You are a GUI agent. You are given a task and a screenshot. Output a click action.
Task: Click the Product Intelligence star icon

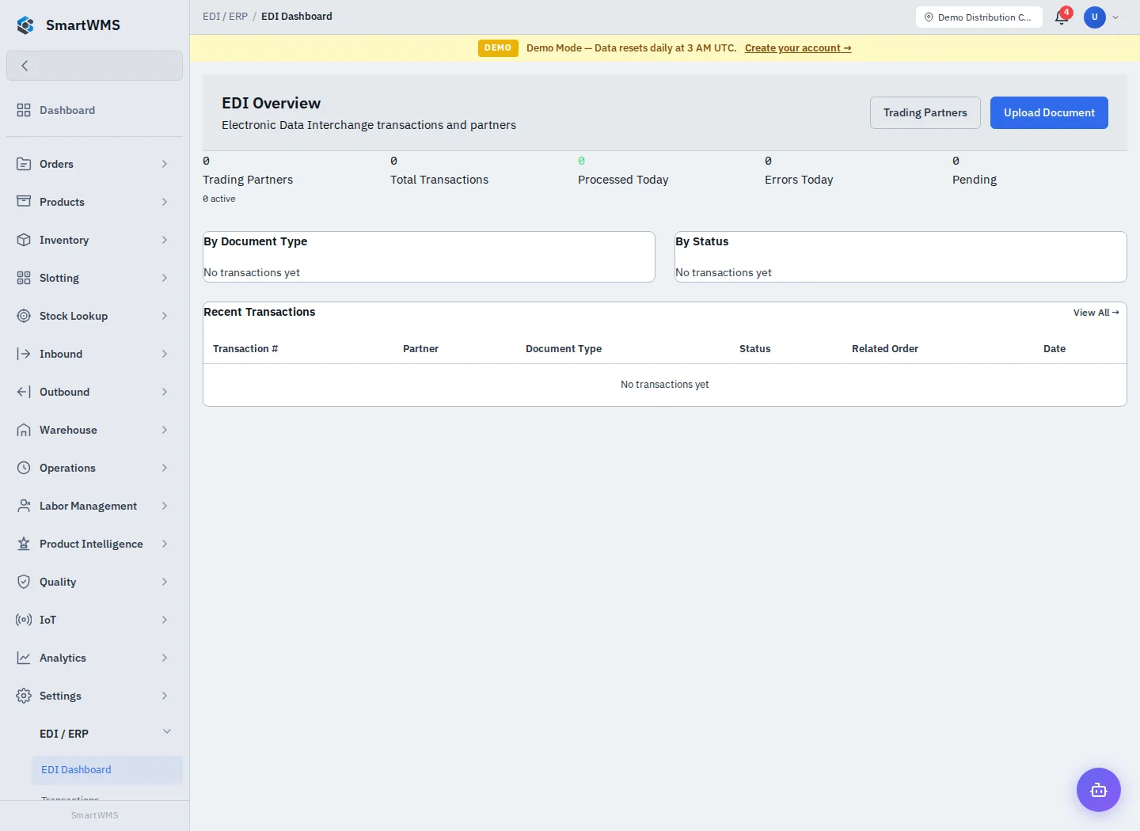coord(24,544)
